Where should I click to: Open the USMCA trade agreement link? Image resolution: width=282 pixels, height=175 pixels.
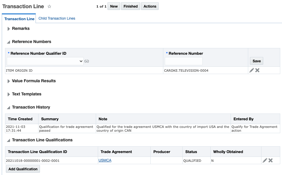click(x=105, y=160)
